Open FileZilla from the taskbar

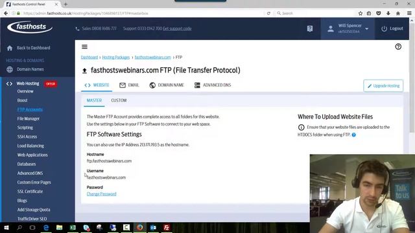pyautogui.click(x=167, y=227)
